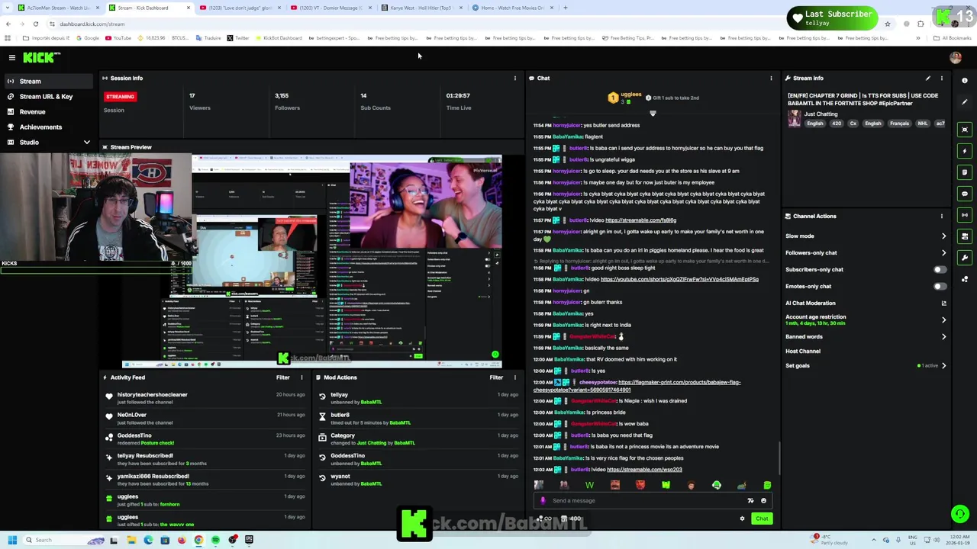977x549 pixels.
Task: Toggle lightning activity widget in right toolbar
Action: tap(965, 151)
